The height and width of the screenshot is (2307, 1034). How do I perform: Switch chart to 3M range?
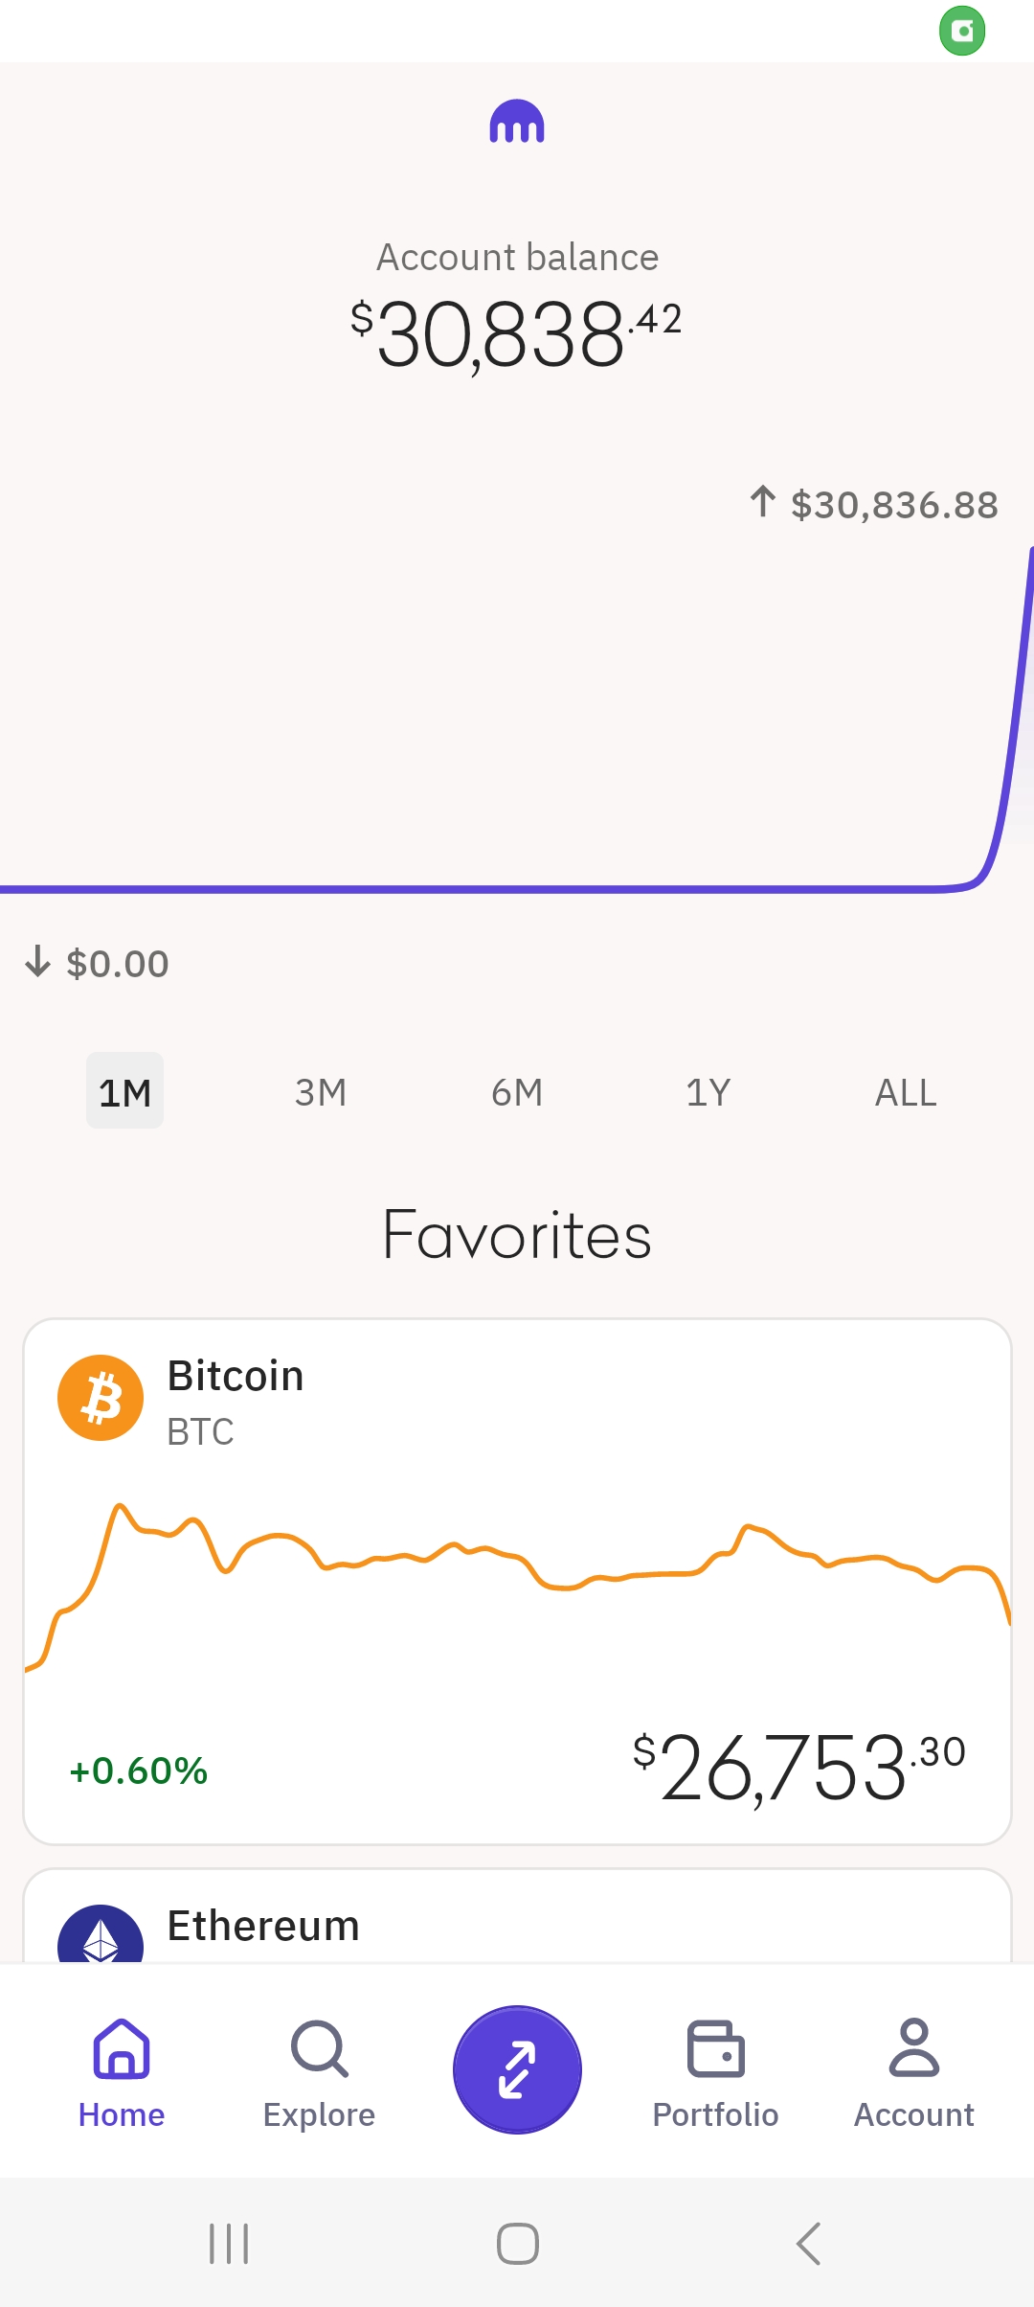(321, 1092)
